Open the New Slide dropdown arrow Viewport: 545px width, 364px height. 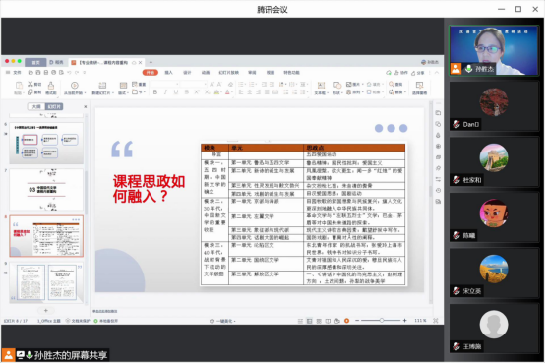(113, 93)
